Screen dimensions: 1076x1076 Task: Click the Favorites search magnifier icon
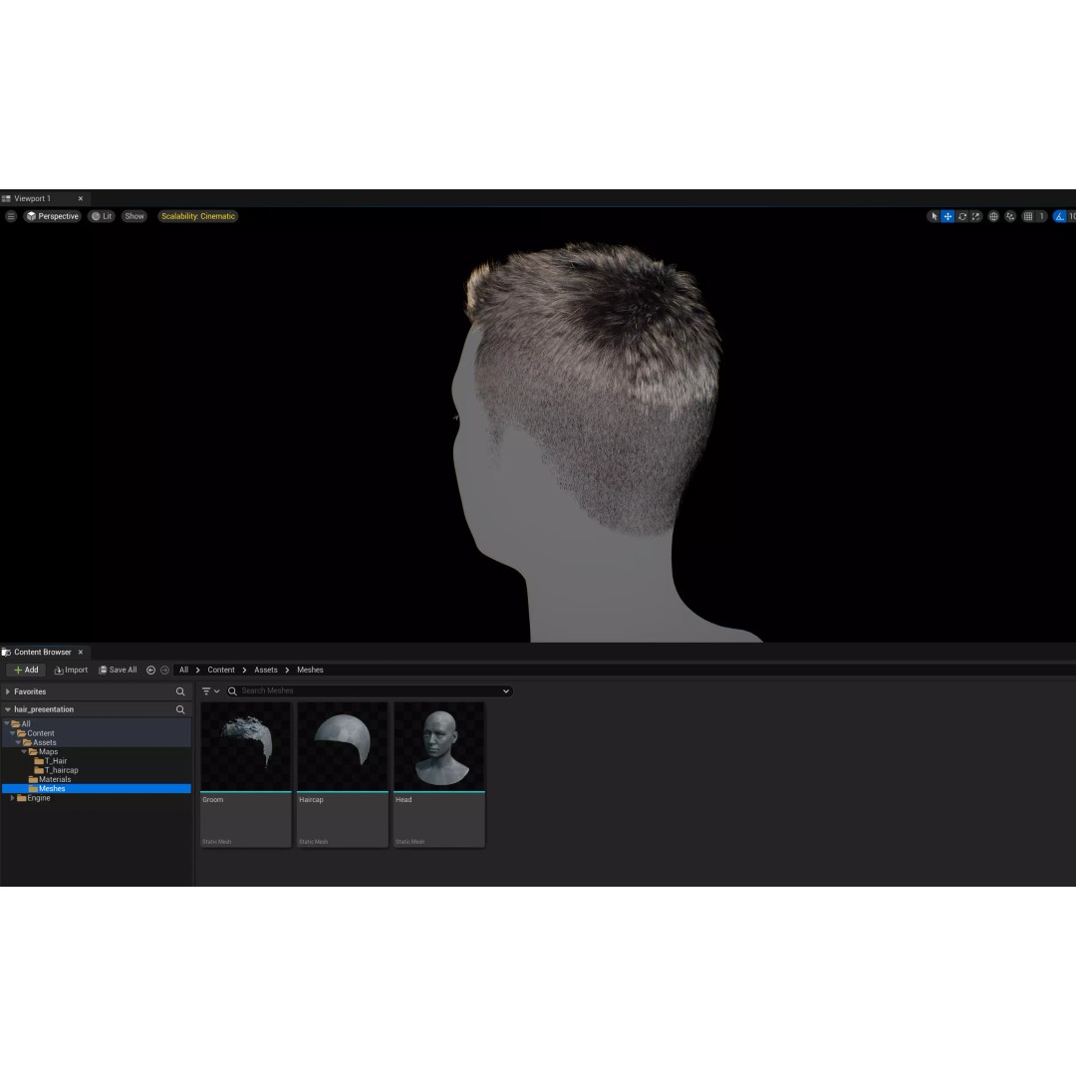tap(180, 691)
